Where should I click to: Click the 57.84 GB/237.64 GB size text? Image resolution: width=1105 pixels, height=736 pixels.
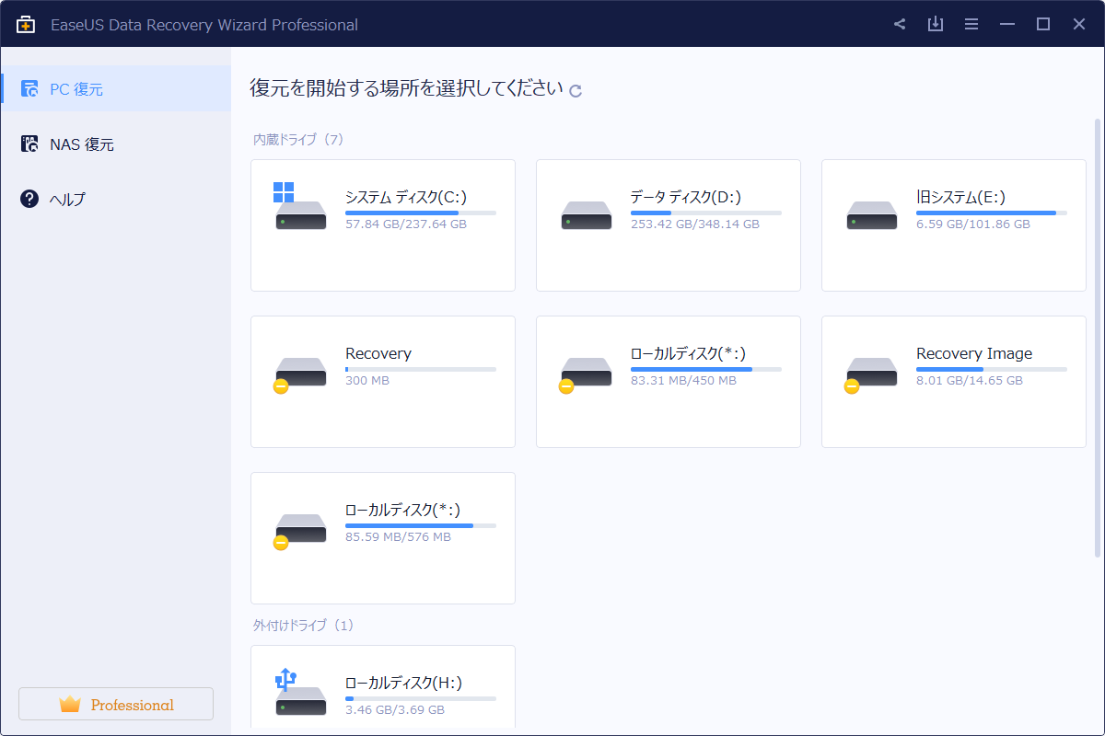point(406,224)
